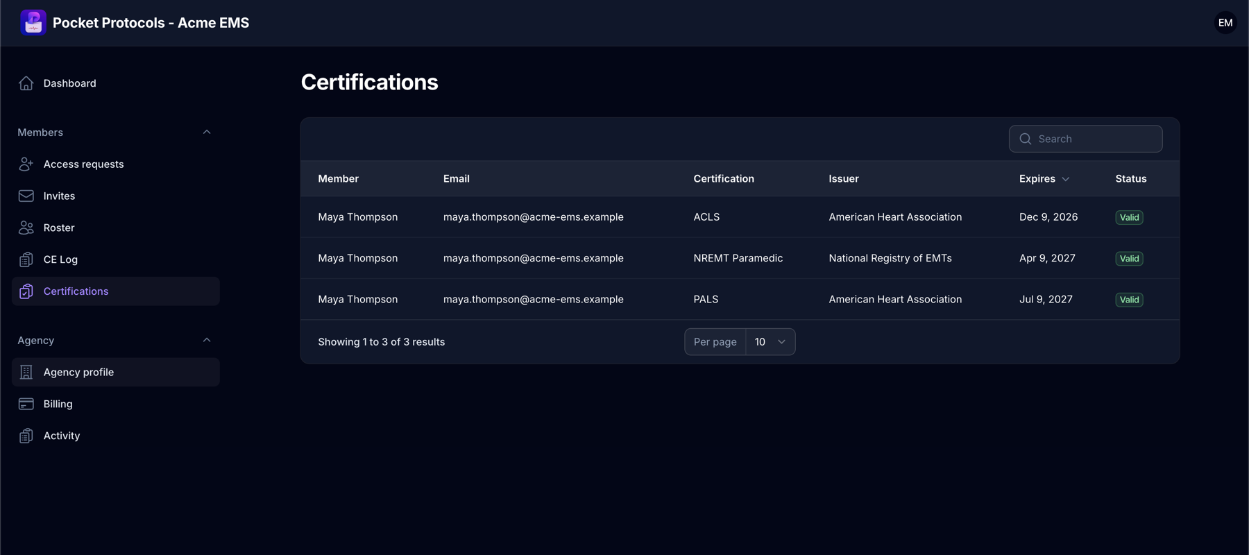The width and height of the screenshot is (1249, 555).
Task: Collapse the Agency sidebar section
Action: (207, 341)
